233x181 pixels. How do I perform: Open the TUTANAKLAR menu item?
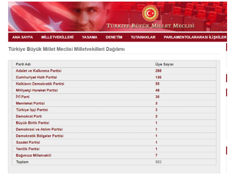pyautogui.click(x=143, y=37)
